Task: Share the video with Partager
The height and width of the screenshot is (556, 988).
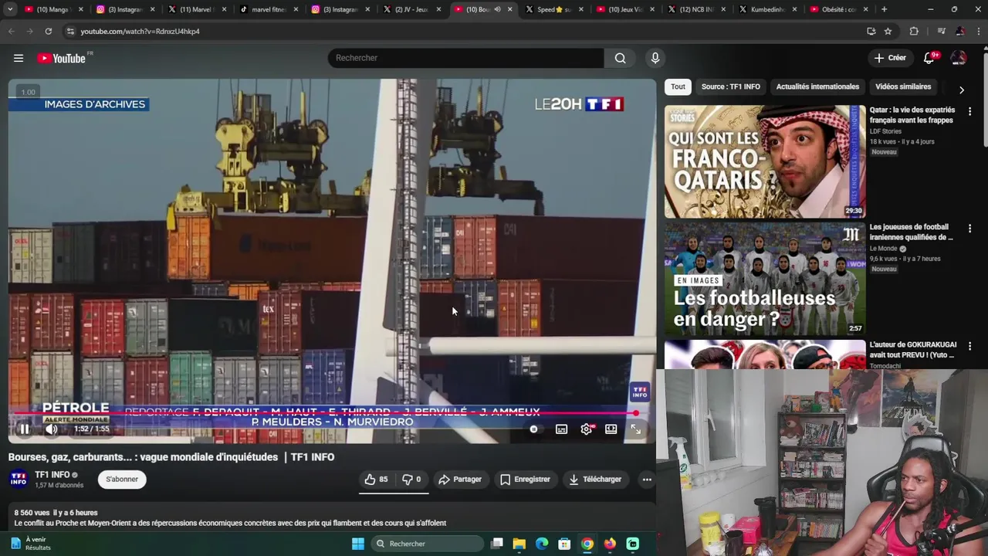Action: click(x=460, y=480)
